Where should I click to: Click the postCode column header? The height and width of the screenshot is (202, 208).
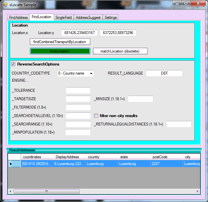[166, 157]
